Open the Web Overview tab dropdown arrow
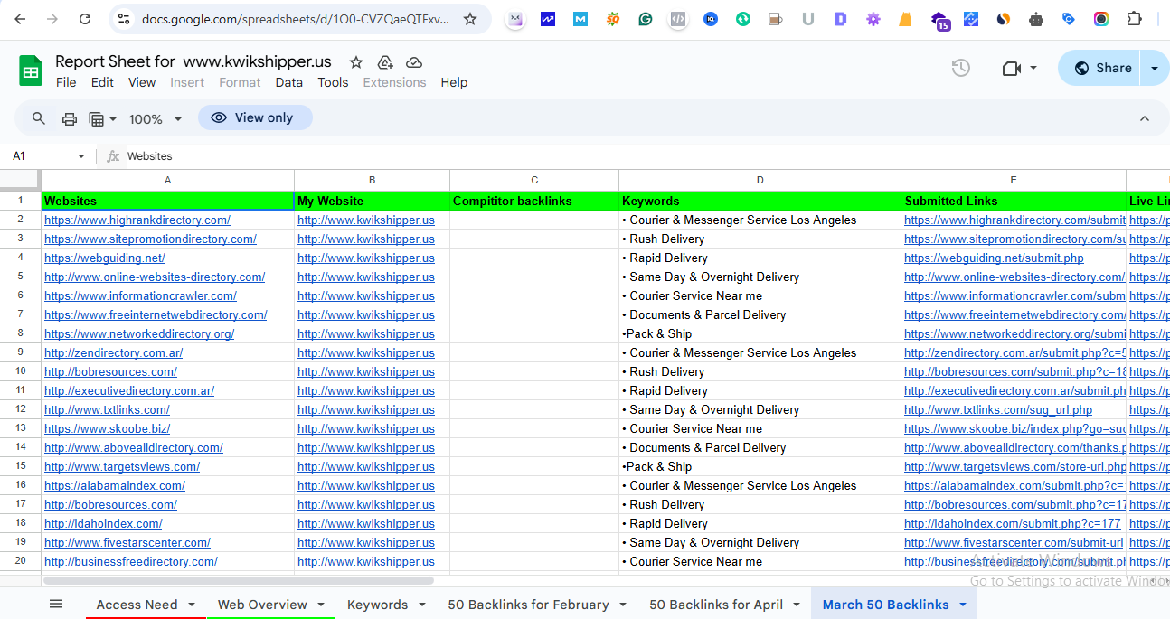 coord(321,605)
